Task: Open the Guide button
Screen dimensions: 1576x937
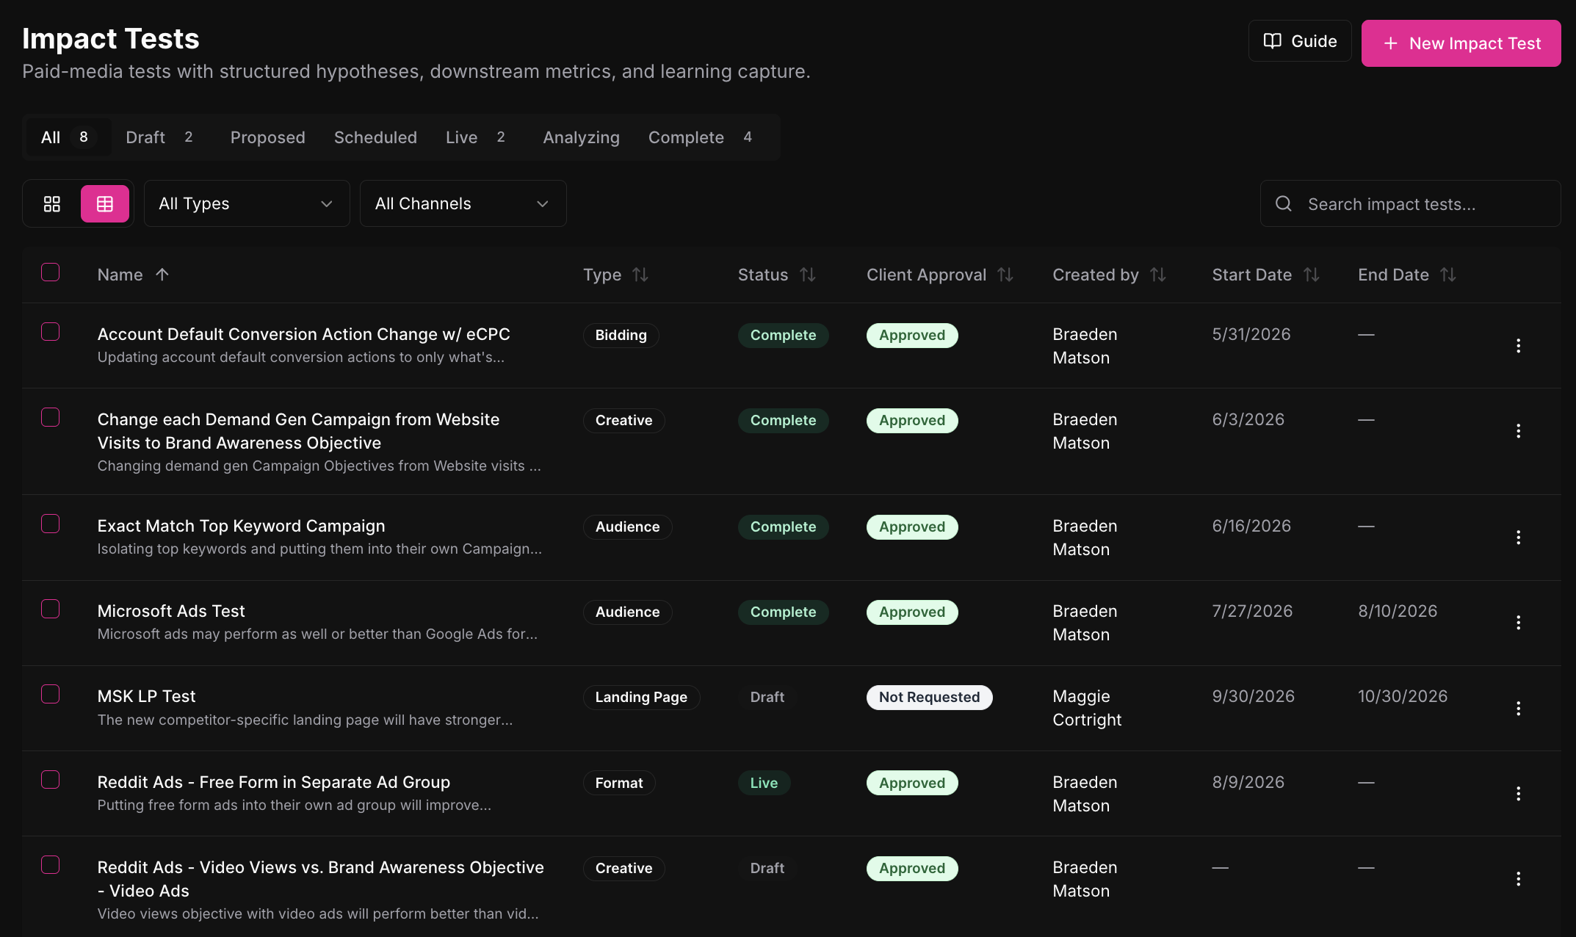Action: (x=1300, y=41)
